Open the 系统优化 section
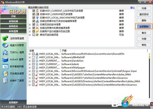 (x=13, y=26)
